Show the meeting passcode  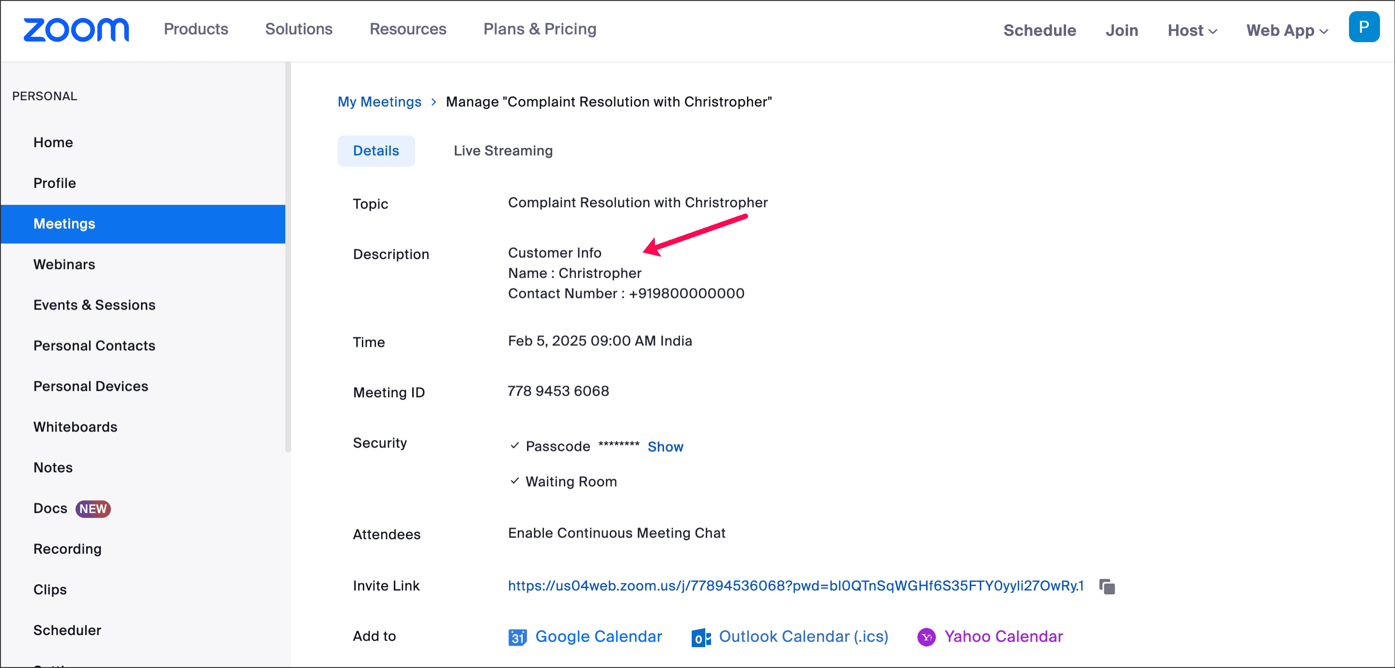coord(665,447)
